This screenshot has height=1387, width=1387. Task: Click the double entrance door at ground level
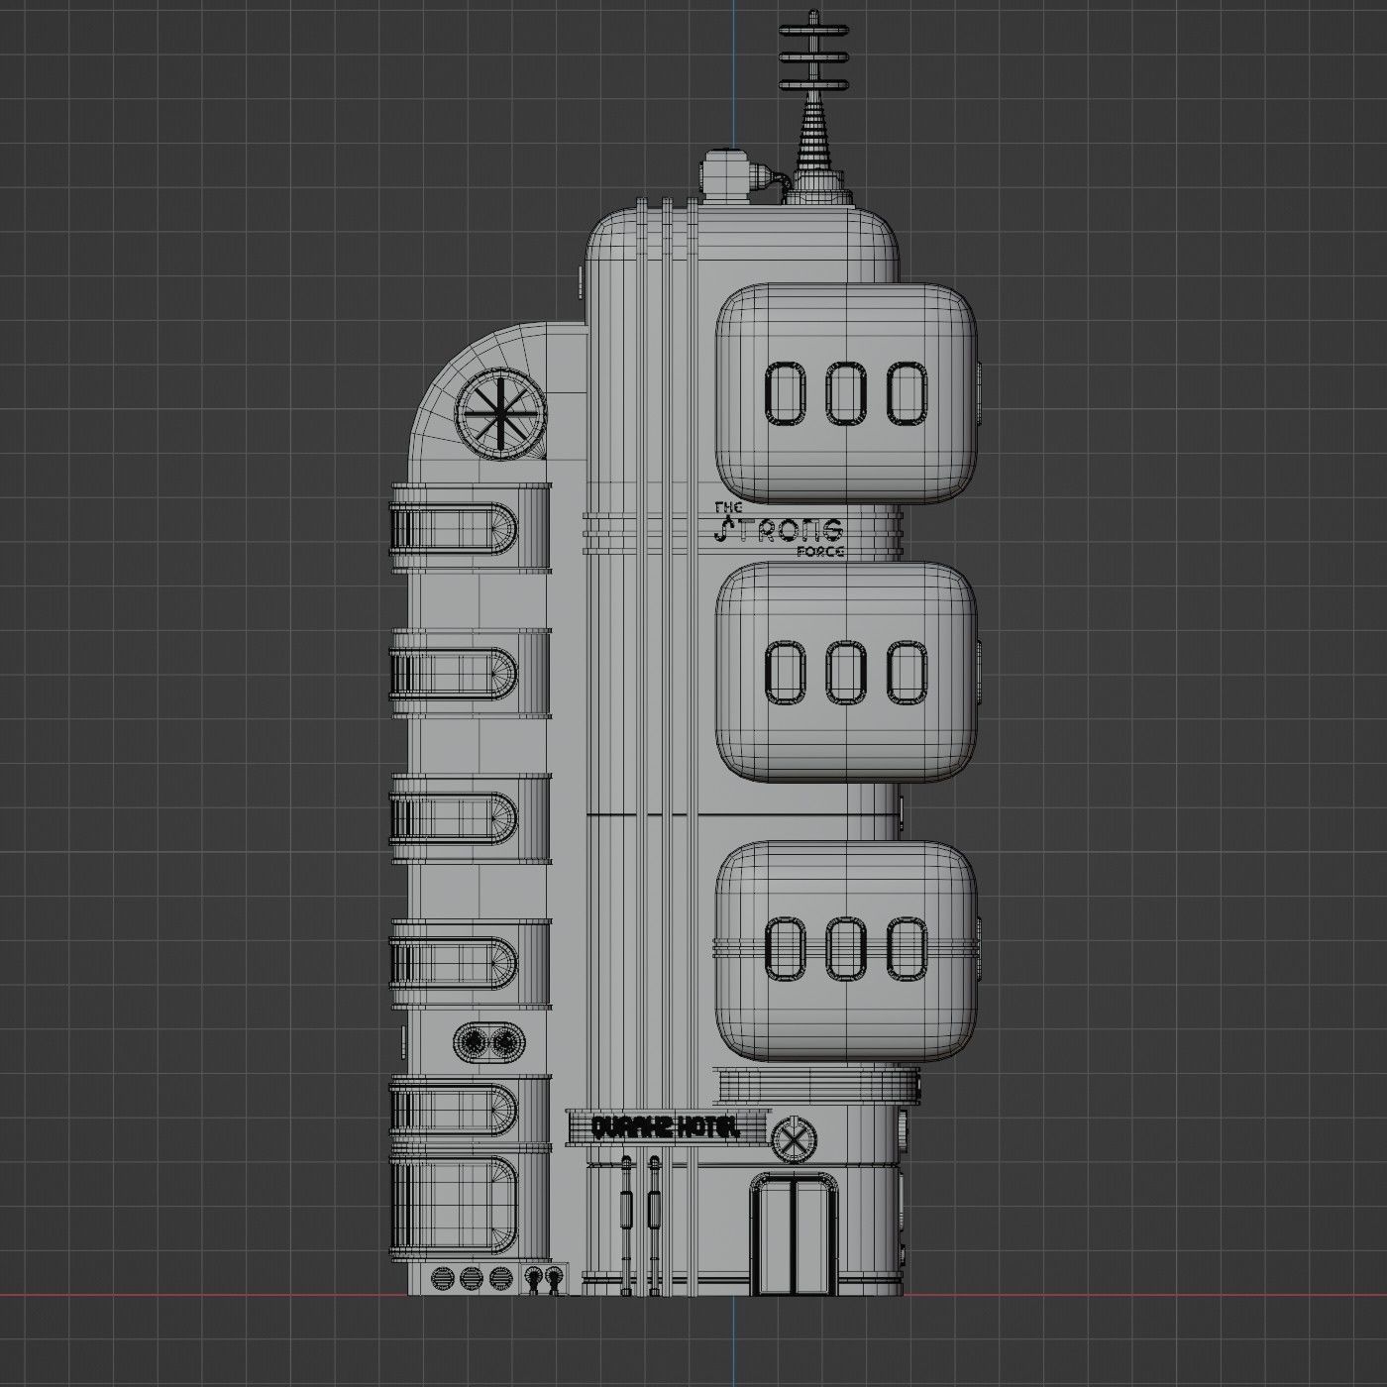(794, 1233)
